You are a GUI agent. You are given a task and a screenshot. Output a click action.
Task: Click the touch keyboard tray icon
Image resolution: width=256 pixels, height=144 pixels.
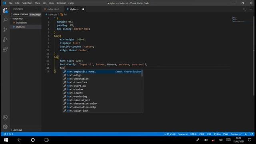click(228, 140)
